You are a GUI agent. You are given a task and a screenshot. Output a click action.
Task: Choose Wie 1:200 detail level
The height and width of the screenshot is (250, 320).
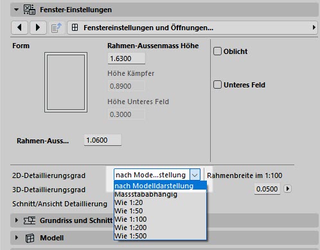[x=160, y=228]
